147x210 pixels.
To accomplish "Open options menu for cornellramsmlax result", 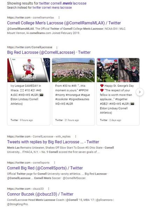I will point(59,17).
